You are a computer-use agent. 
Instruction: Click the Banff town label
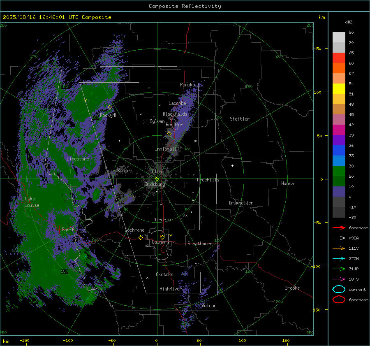(68, 229)
